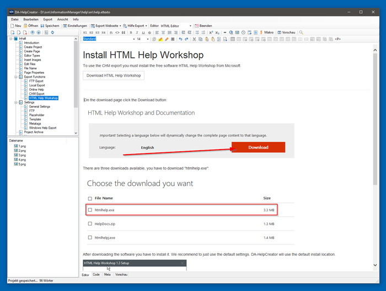Click the Download HTML Help Workshop button

(114, 75)
